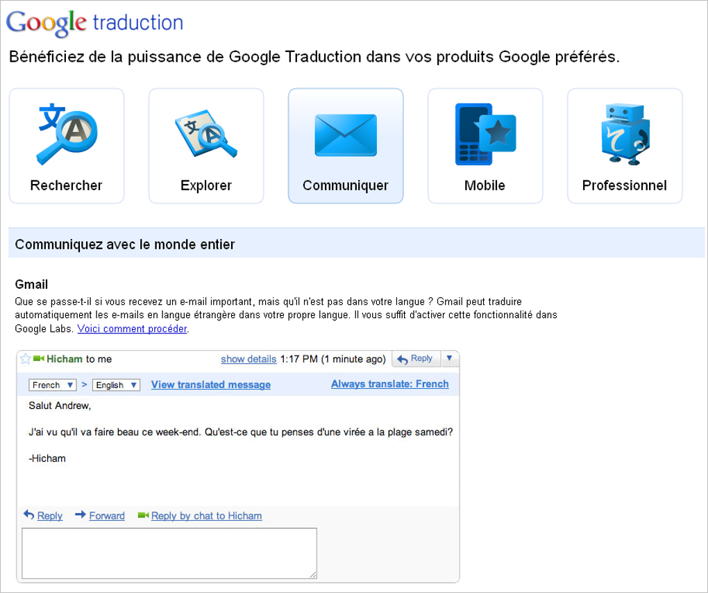Image resolution: width=708 pixels, height=593 pixels.
Task: Select the Communiquer envelope icon
Action: [346, 135]
